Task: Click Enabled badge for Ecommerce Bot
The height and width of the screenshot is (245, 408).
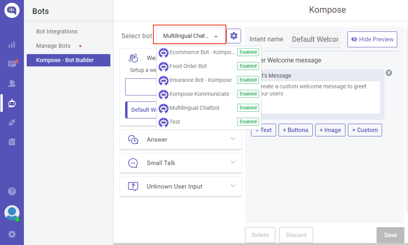Action: 248,52
